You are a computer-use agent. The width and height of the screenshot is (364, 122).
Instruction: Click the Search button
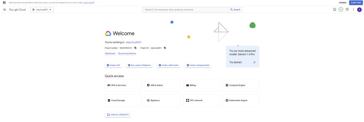click(x=235, y=10)
